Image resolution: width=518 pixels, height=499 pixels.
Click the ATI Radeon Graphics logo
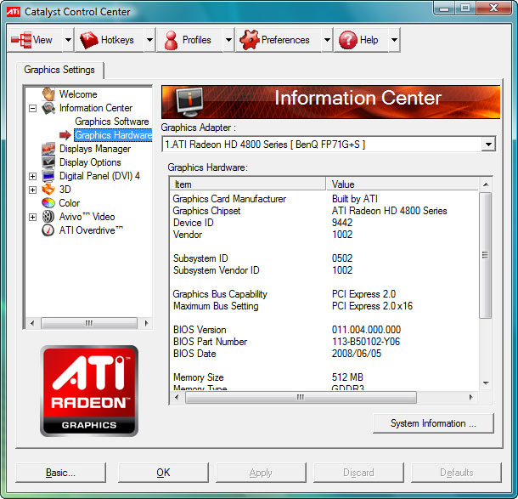[89, 391]
